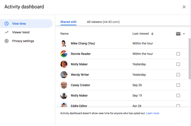This screenshot has width=191, height=126.
Task: Expand the dropdown arrow beside the envelope
Action: [184, 34]
